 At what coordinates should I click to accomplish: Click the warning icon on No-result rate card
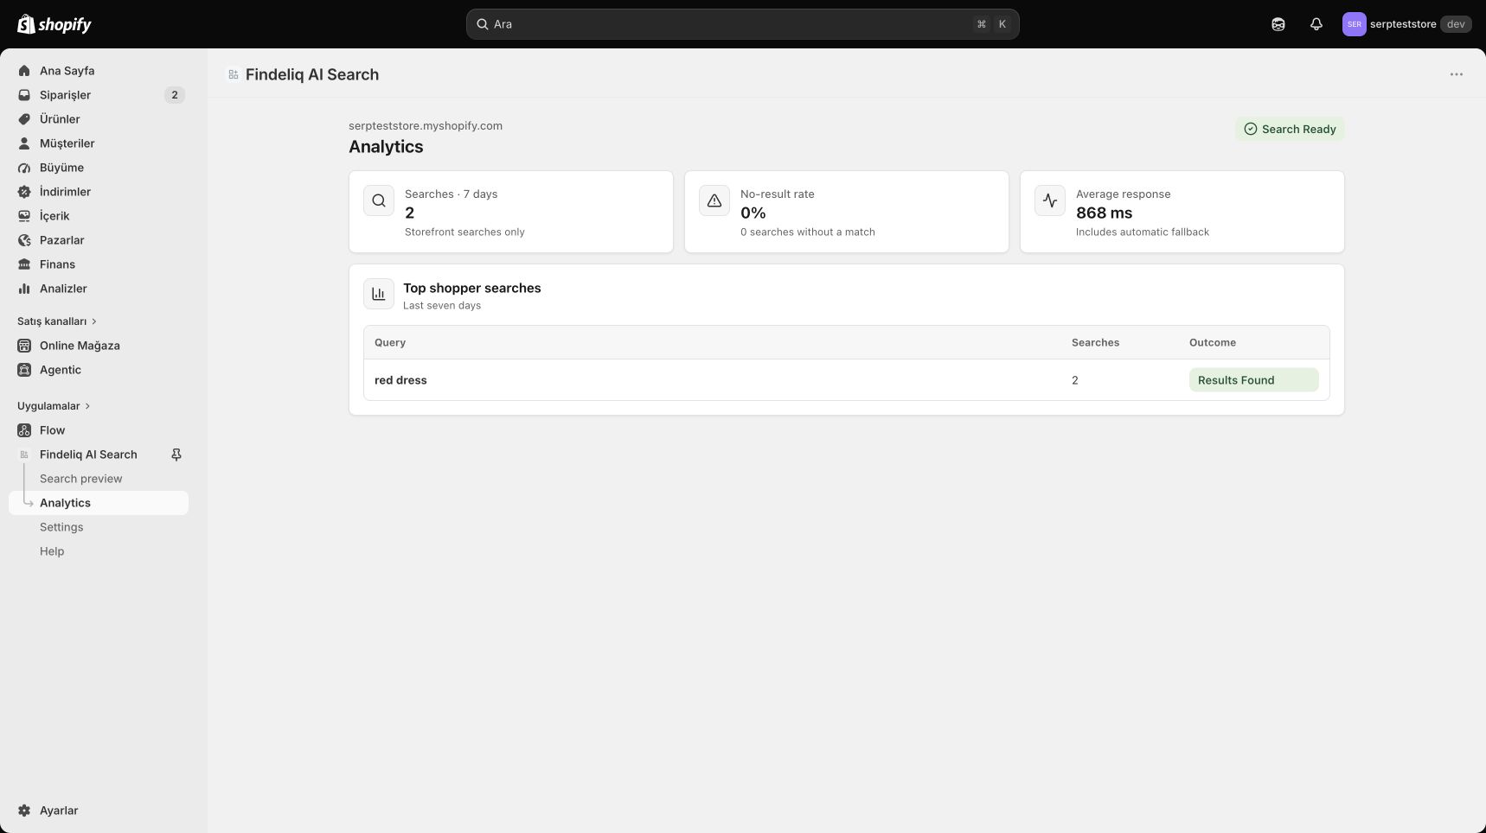714,200
